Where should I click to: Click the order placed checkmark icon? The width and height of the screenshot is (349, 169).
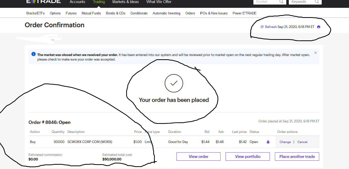174,83
